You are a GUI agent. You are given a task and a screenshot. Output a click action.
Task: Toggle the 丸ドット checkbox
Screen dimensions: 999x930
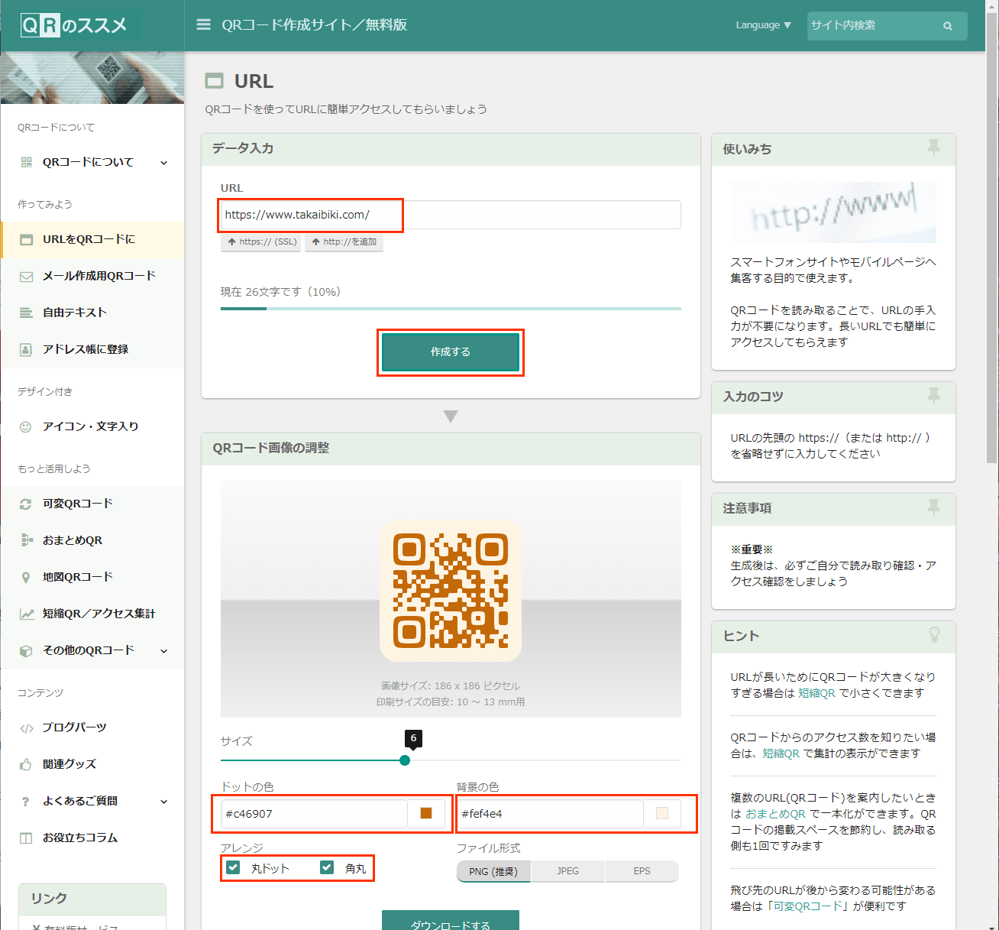point(234,867)
